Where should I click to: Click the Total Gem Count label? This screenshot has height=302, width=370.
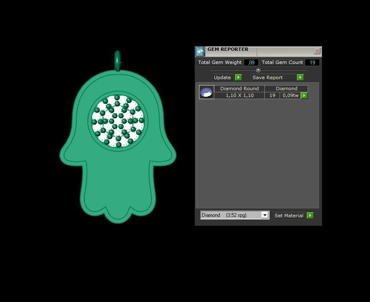282,62
